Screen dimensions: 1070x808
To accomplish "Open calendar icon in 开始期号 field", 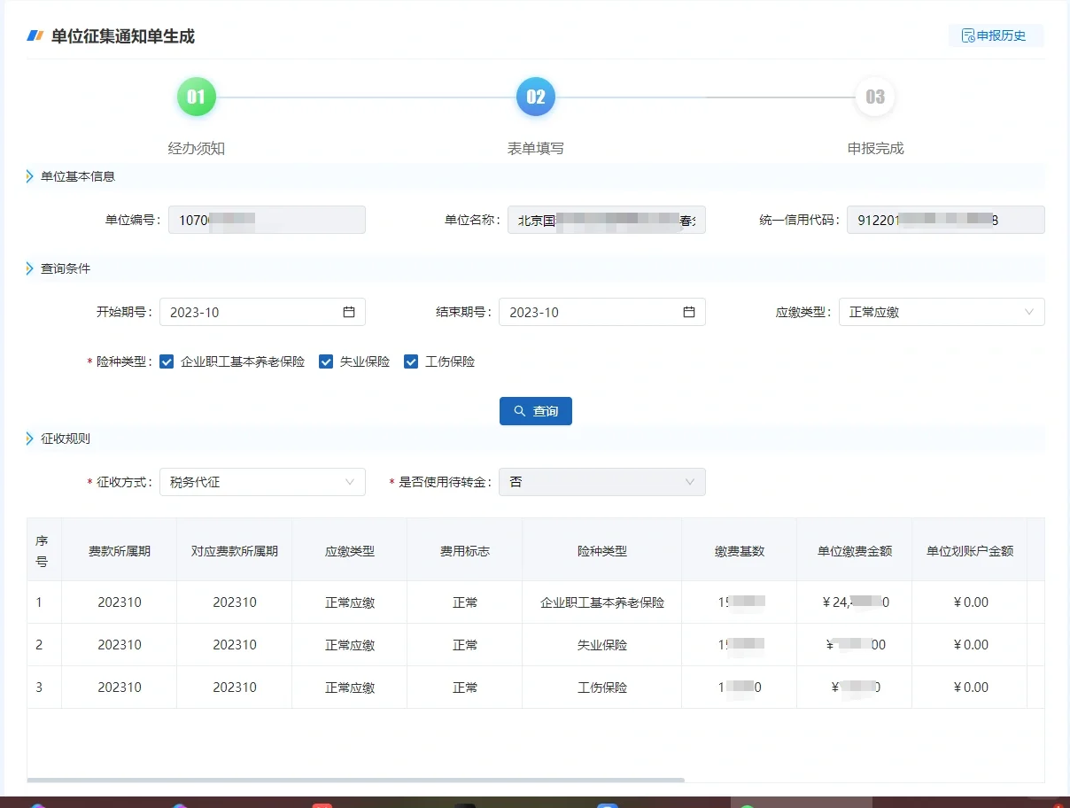I will click(x=349, y=312).
